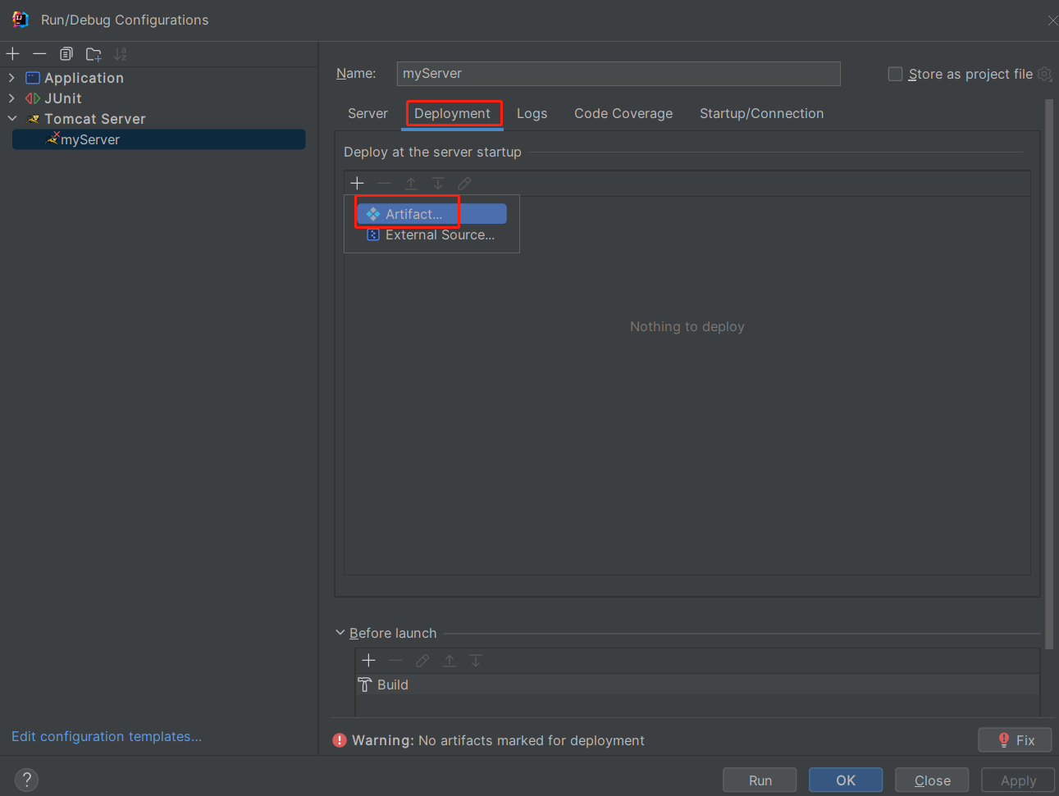
Task: Click the Run button
Action: pyautogui.click(x=760, y=780)
